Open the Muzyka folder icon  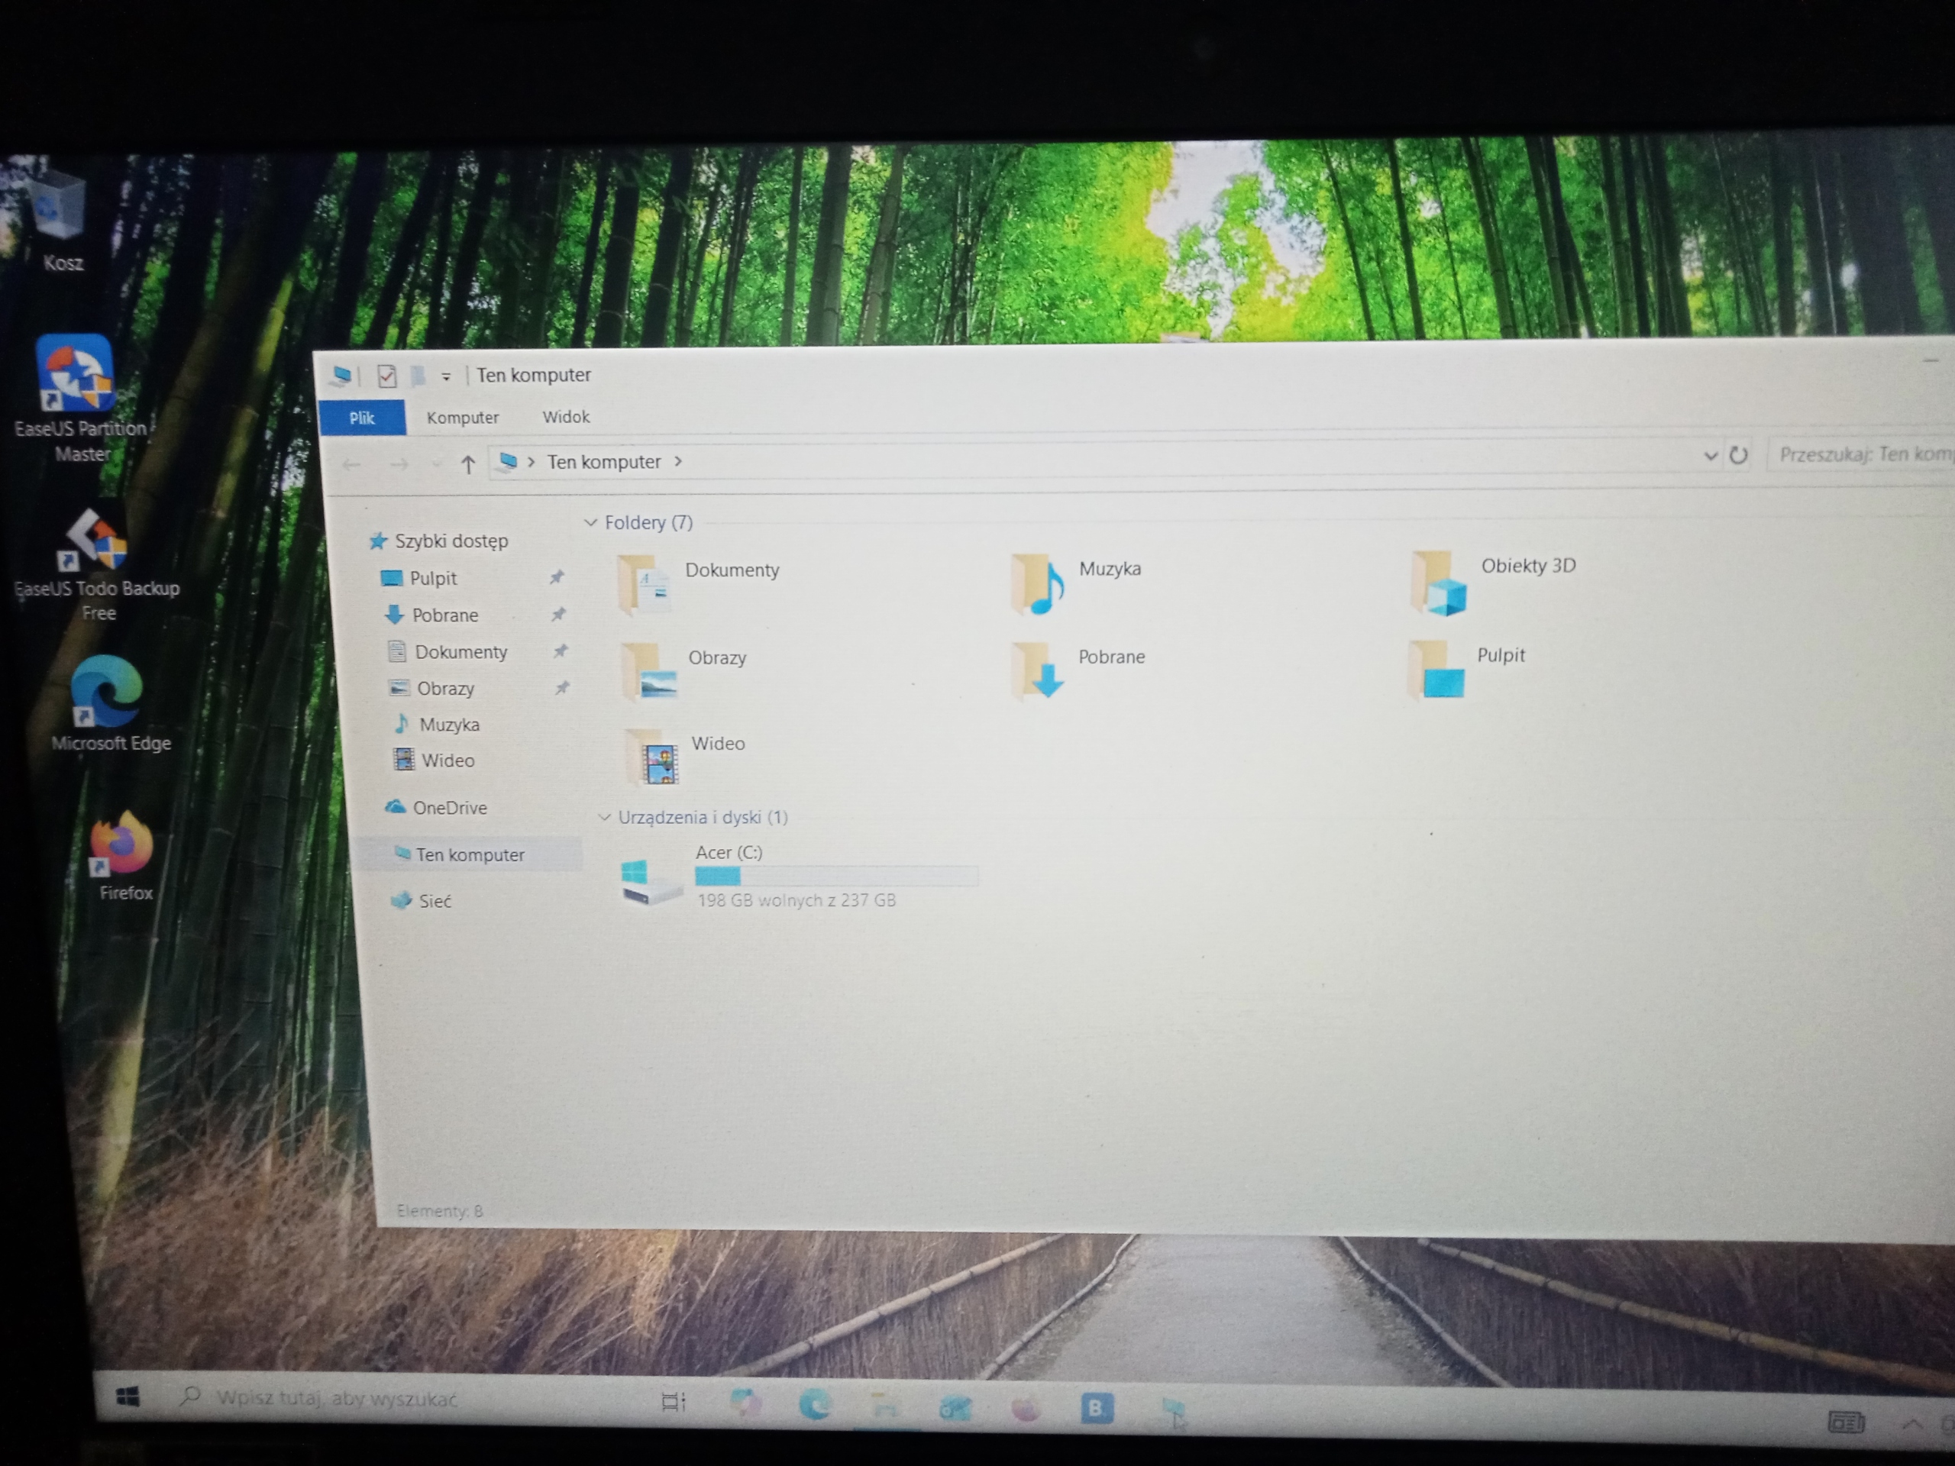coord(1038,584)
